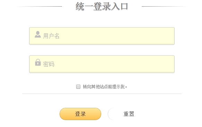202x127 pixels.
Task: Click the 转向其他站点前提示我 label text
Action: 105,87
